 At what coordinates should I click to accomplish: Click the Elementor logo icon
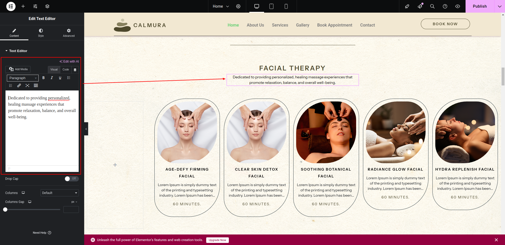tap(11, 6)
